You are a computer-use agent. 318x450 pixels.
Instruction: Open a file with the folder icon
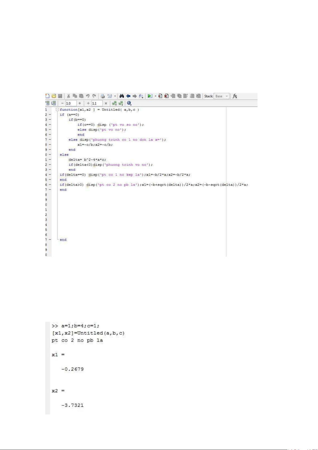[x=54, y=96]
